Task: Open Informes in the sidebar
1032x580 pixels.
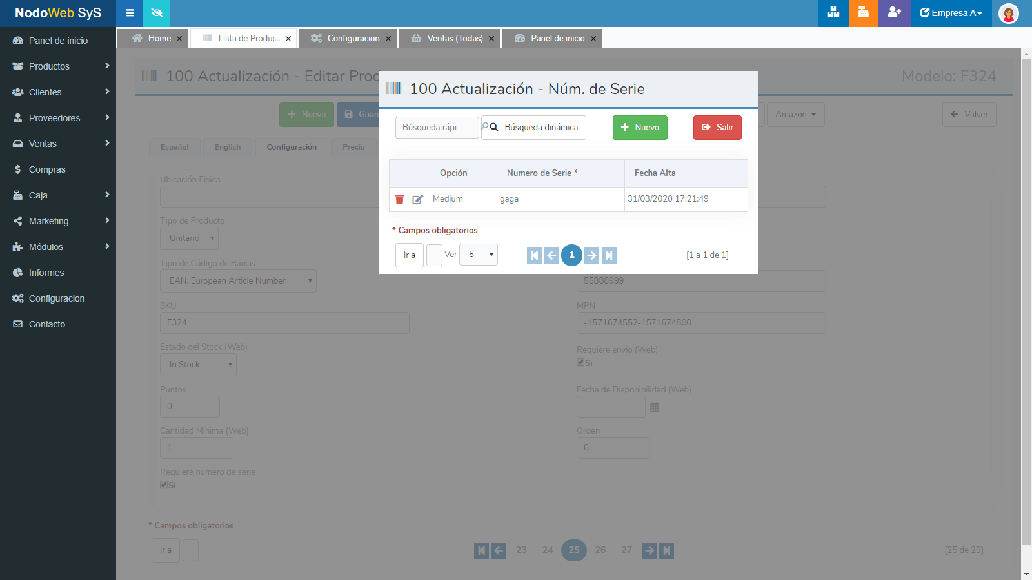Action: click(46, 273)
